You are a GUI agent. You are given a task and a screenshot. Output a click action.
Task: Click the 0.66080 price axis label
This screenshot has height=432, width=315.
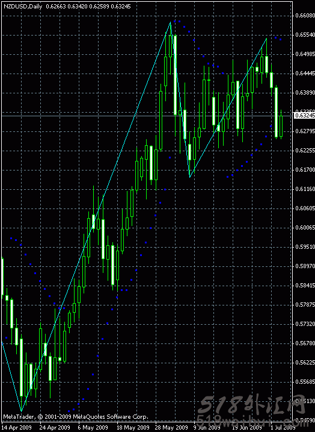[x=305, y=16]
